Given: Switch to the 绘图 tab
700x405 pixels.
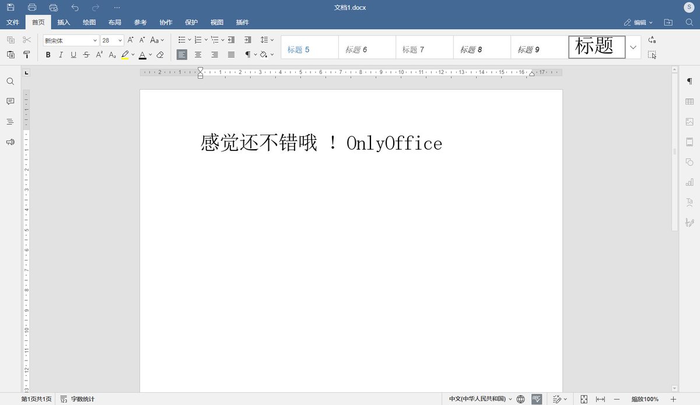Looking at the screenshot, I should [x=89, y=22].
